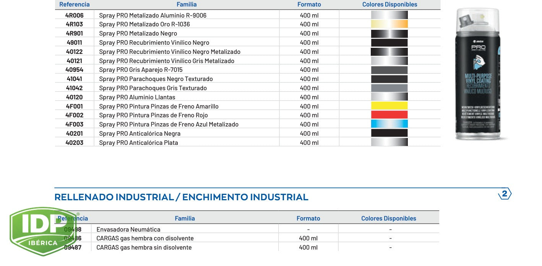
Task: Click Spray PRO Metalizado Oro R-1036 text
Action: tap(144, 24)
